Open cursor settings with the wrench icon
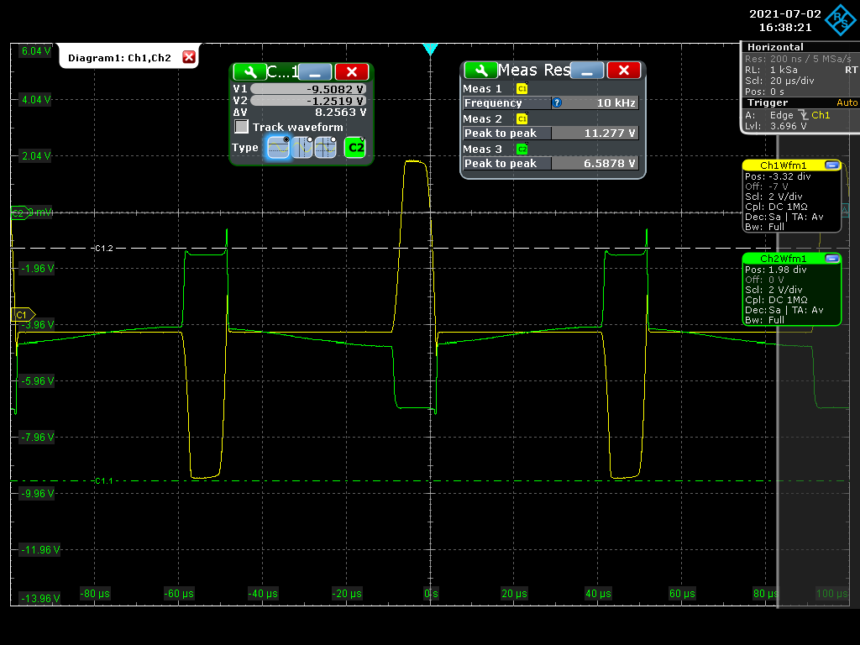Viewport: 860px width, 645px height. pyautogui.click(x=249, y=72)
